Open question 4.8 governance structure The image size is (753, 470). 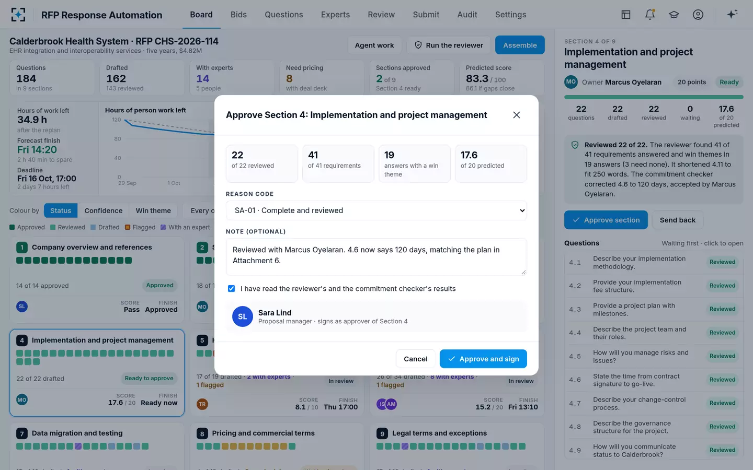tap(654, 427)
